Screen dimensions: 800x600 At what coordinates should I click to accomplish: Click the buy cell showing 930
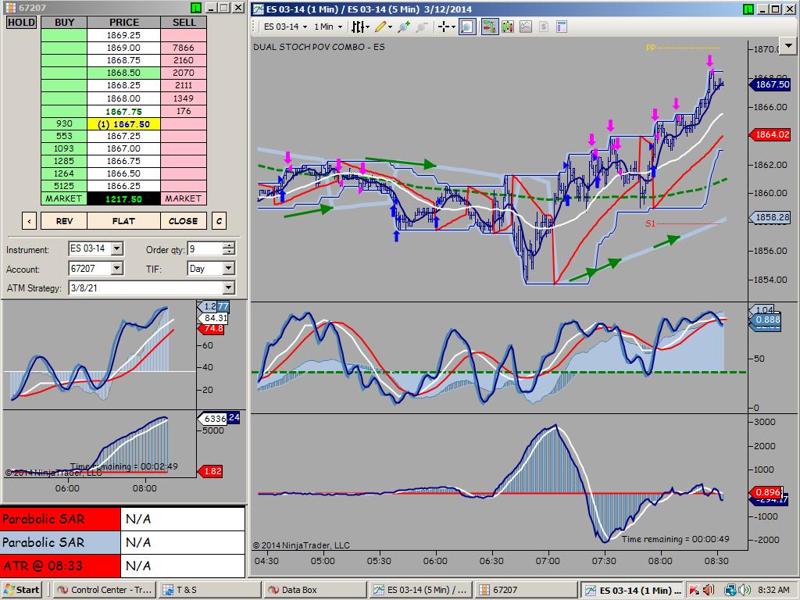click(x=64, y=123)
